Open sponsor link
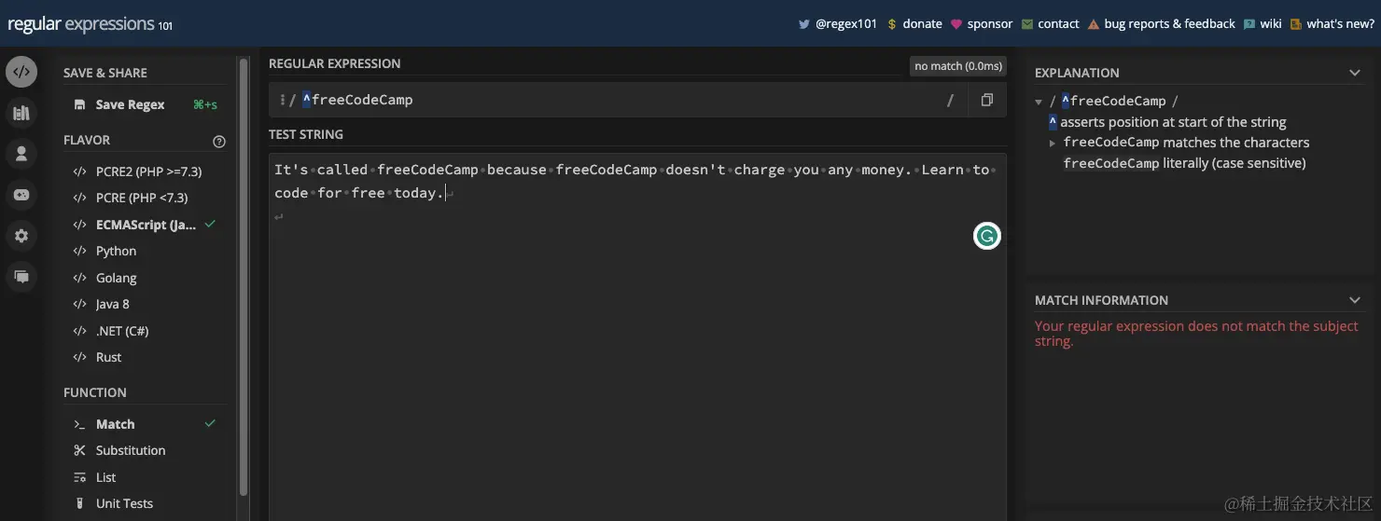This screenshot has height=521, width=1381. point(990,24)
